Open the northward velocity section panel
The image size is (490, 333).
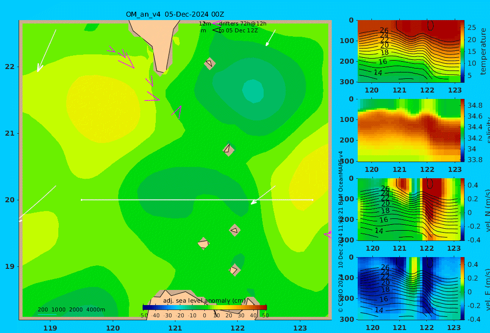(x=409, y=209)
